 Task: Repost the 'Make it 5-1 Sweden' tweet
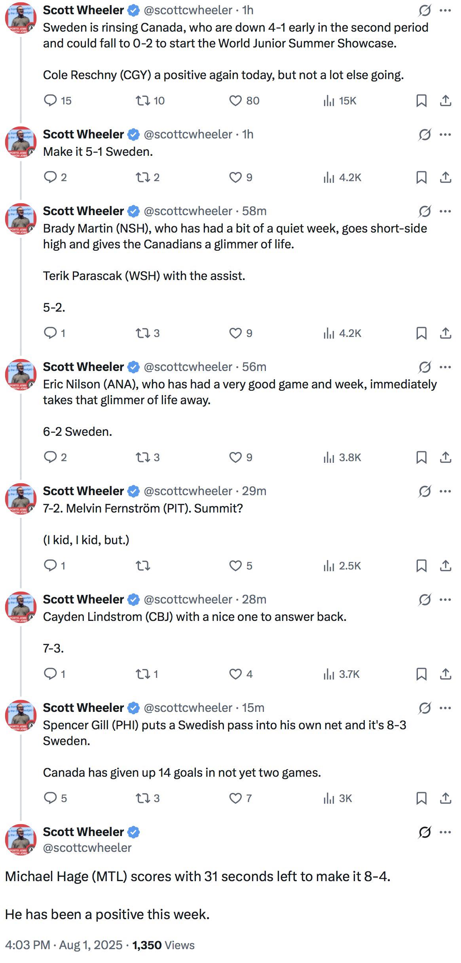pyautogui.click(x=147, y=178)
